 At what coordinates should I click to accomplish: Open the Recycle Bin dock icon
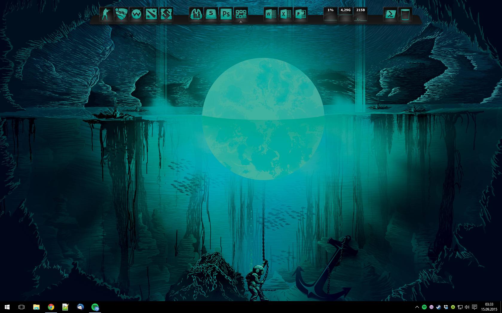click(405, 14)
